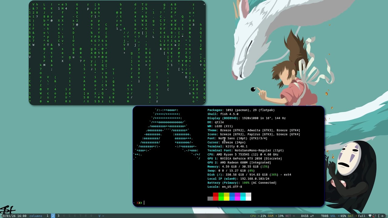Click the 'Local IP (wlan0)' address line
Image resolution: width=388 pixels, height=218 pixels.
[x=238, y=179]
